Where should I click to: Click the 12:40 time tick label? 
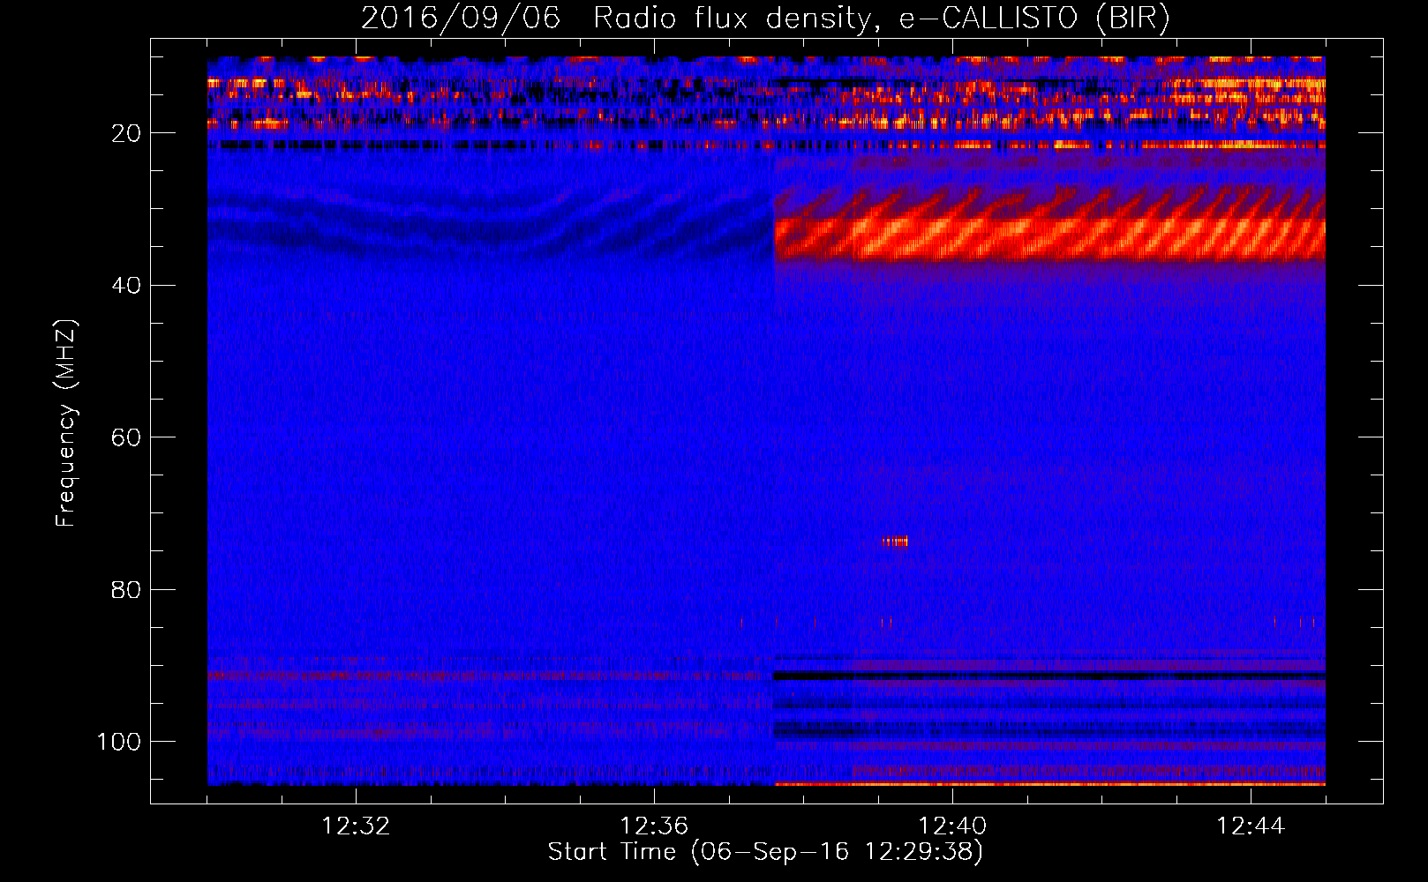[x=952, y=826]
